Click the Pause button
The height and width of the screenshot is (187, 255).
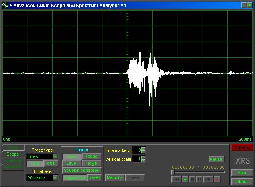click(x=216, y=159)
